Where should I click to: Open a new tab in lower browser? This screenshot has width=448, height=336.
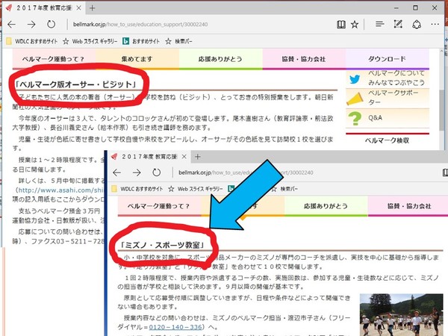coord(197,157)
